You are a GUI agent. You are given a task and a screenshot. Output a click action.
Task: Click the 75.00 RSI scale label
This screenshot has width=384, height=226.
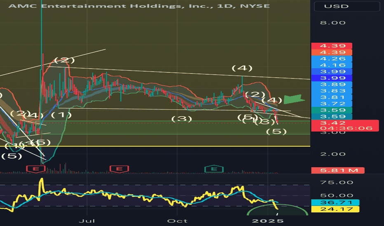pyautogui.click(x=337, y=182)
